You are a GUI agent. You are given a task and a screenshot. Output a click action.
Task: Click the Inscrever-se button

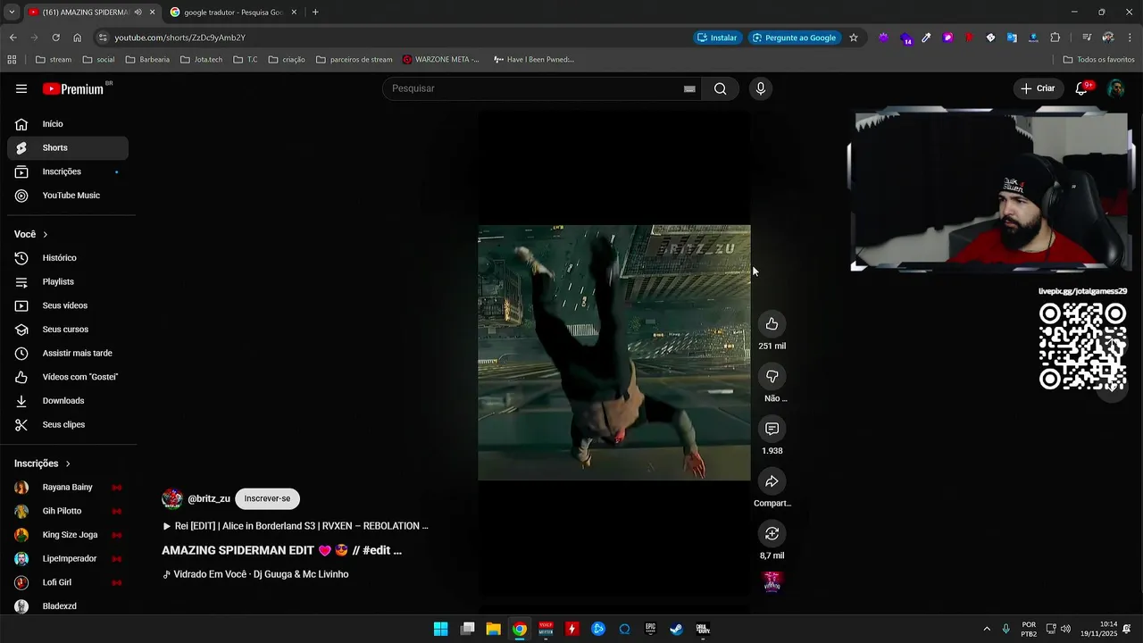[267, 498]
